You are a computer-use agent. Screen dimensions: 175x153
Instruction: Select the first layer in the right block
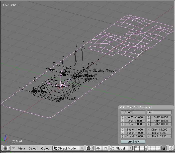tap(149, 147)
